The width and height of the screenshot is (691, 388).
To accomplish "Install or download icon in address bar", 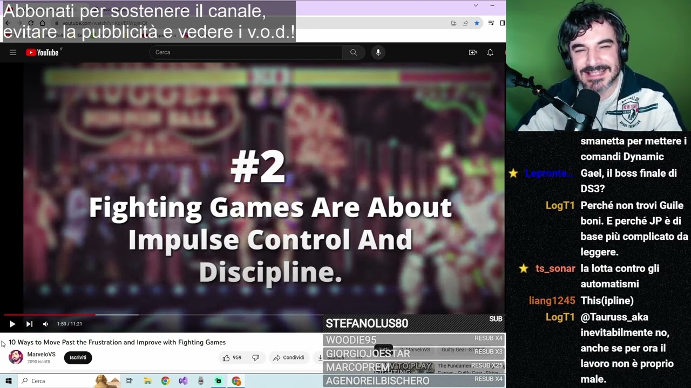I will [453, 23].
